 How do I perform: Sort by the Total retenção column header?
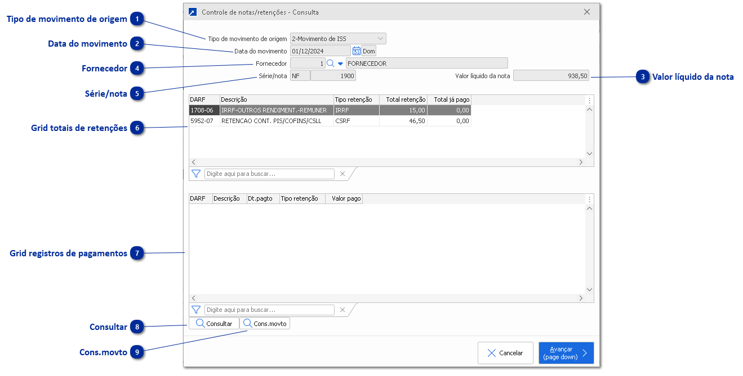point(404,99)
